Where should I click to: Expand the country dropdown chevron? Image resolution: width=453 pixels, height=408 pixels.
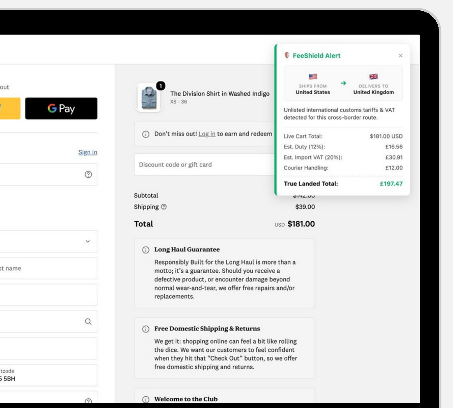88,241
